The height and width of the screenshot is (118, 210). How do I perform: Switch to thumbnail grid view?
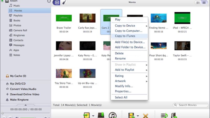coord(204,3)
